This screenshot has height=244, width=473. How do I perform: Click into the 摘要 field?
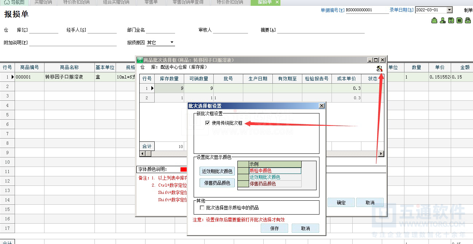click(x=321, y=30)
